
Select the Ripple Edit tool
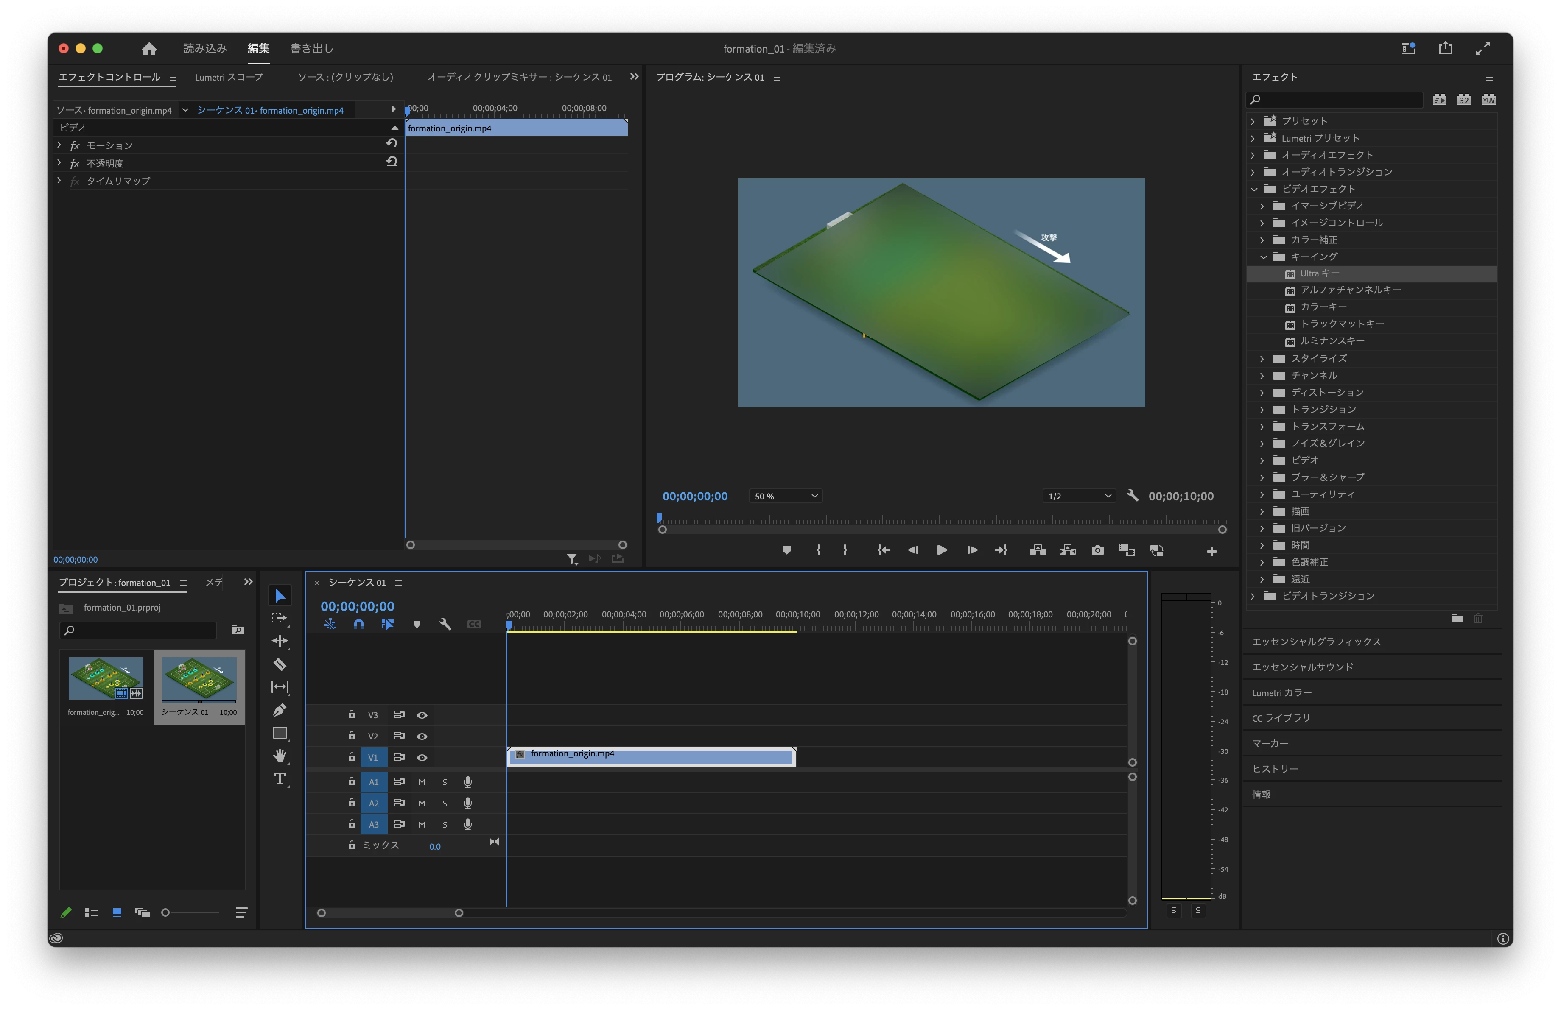pyautogui.click(x=280, y=641)
